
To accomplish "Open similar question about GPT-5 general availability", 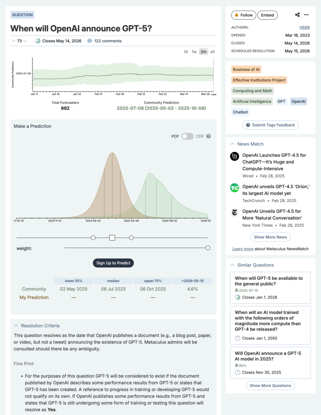I will (270, 288).
